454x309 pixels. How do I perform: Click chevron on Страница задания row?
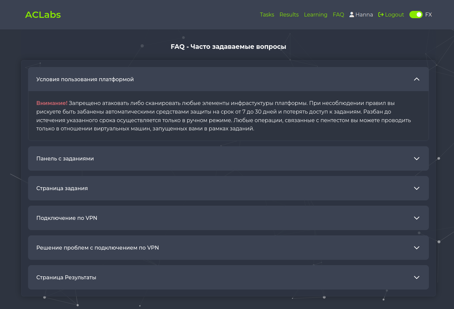[x=416, y=188]
